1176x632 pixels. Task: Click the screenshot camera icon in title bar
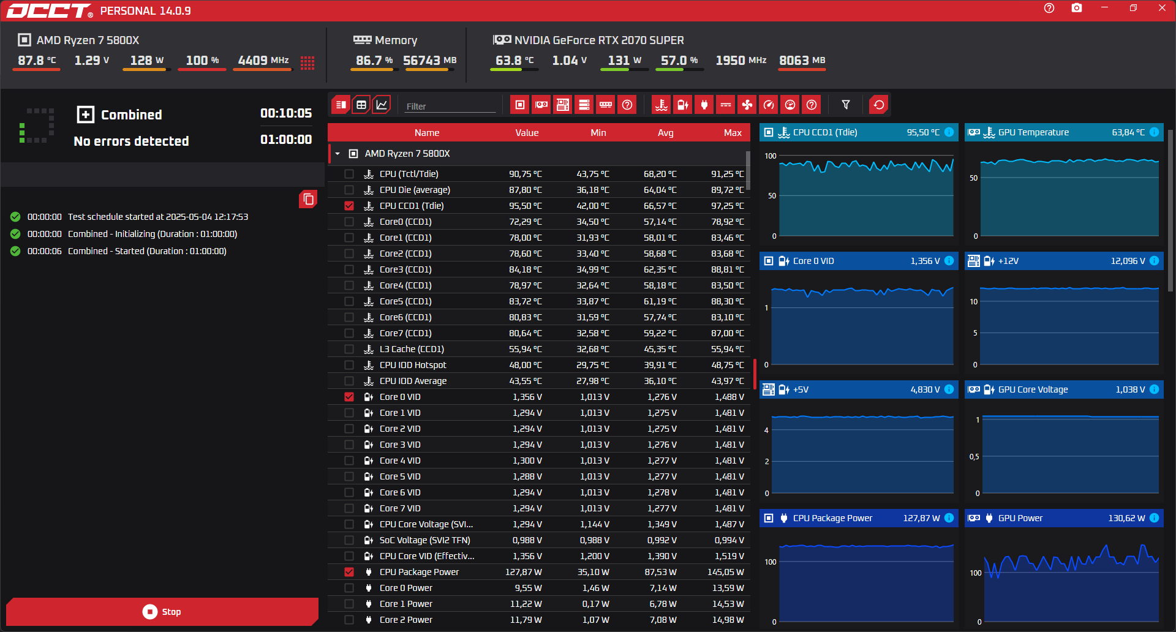1076,9
